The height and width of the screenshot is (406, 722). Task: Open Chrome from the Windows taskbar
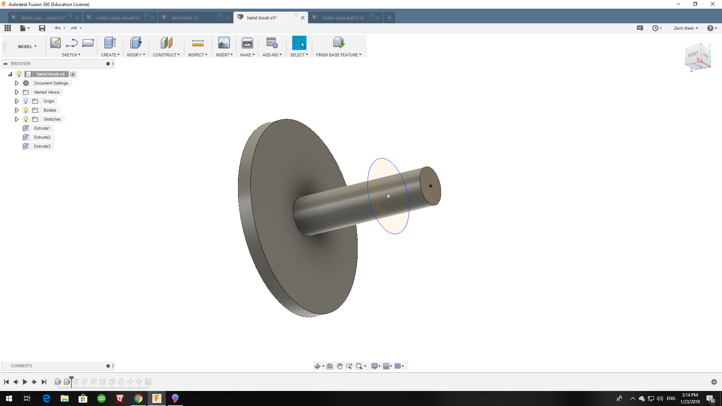click(x=138, y=398)
